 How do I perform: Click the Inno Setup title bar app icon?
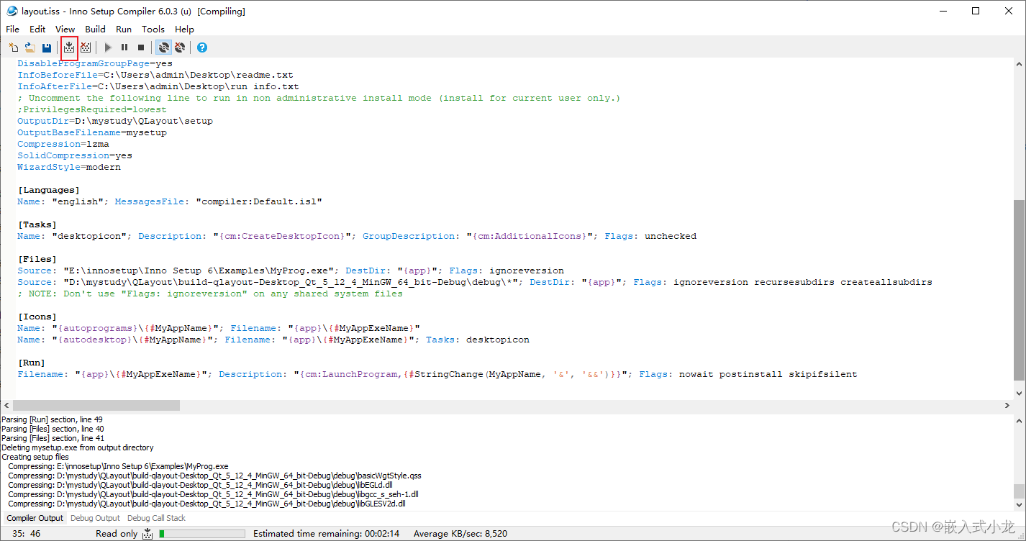click(12, 11)
